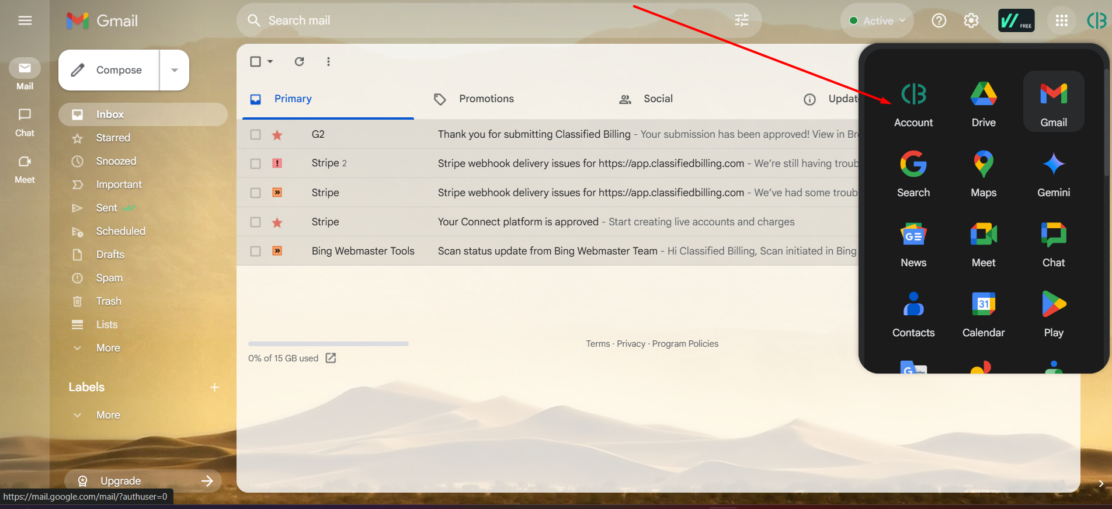1112x509 pixels.
Task: Launch Gemini from the apps grid
Action: (x=1054, y=172)
